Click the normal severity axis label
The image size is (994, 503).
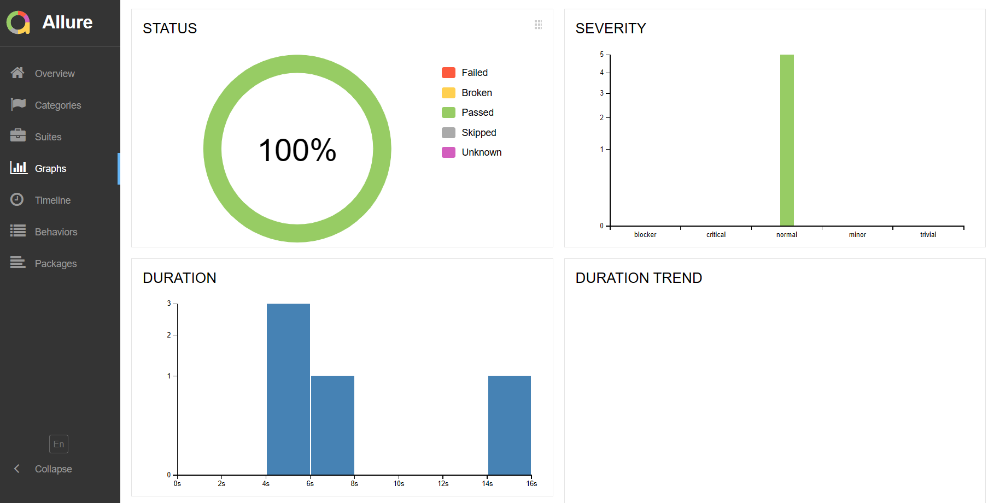[787, 235]
